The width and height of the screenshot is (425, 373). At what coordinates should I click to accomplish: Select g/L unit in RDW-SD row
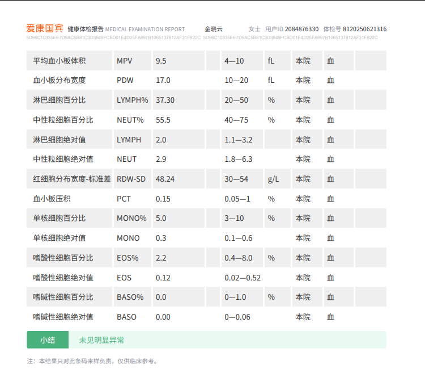(273, 179)
